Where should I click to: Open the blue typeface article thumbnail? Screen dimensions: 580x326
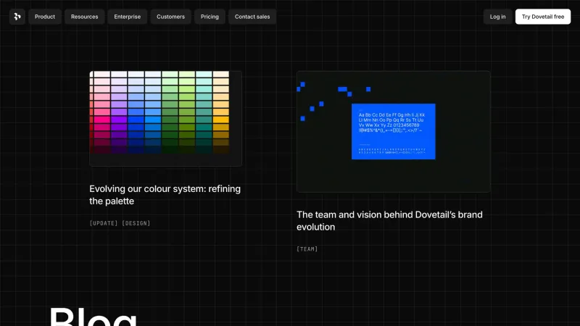pos(394,132)
